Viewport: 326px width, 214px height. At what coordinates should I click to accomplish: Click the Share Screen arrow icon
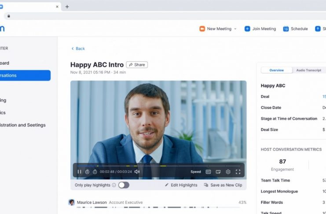pos(318,29)
